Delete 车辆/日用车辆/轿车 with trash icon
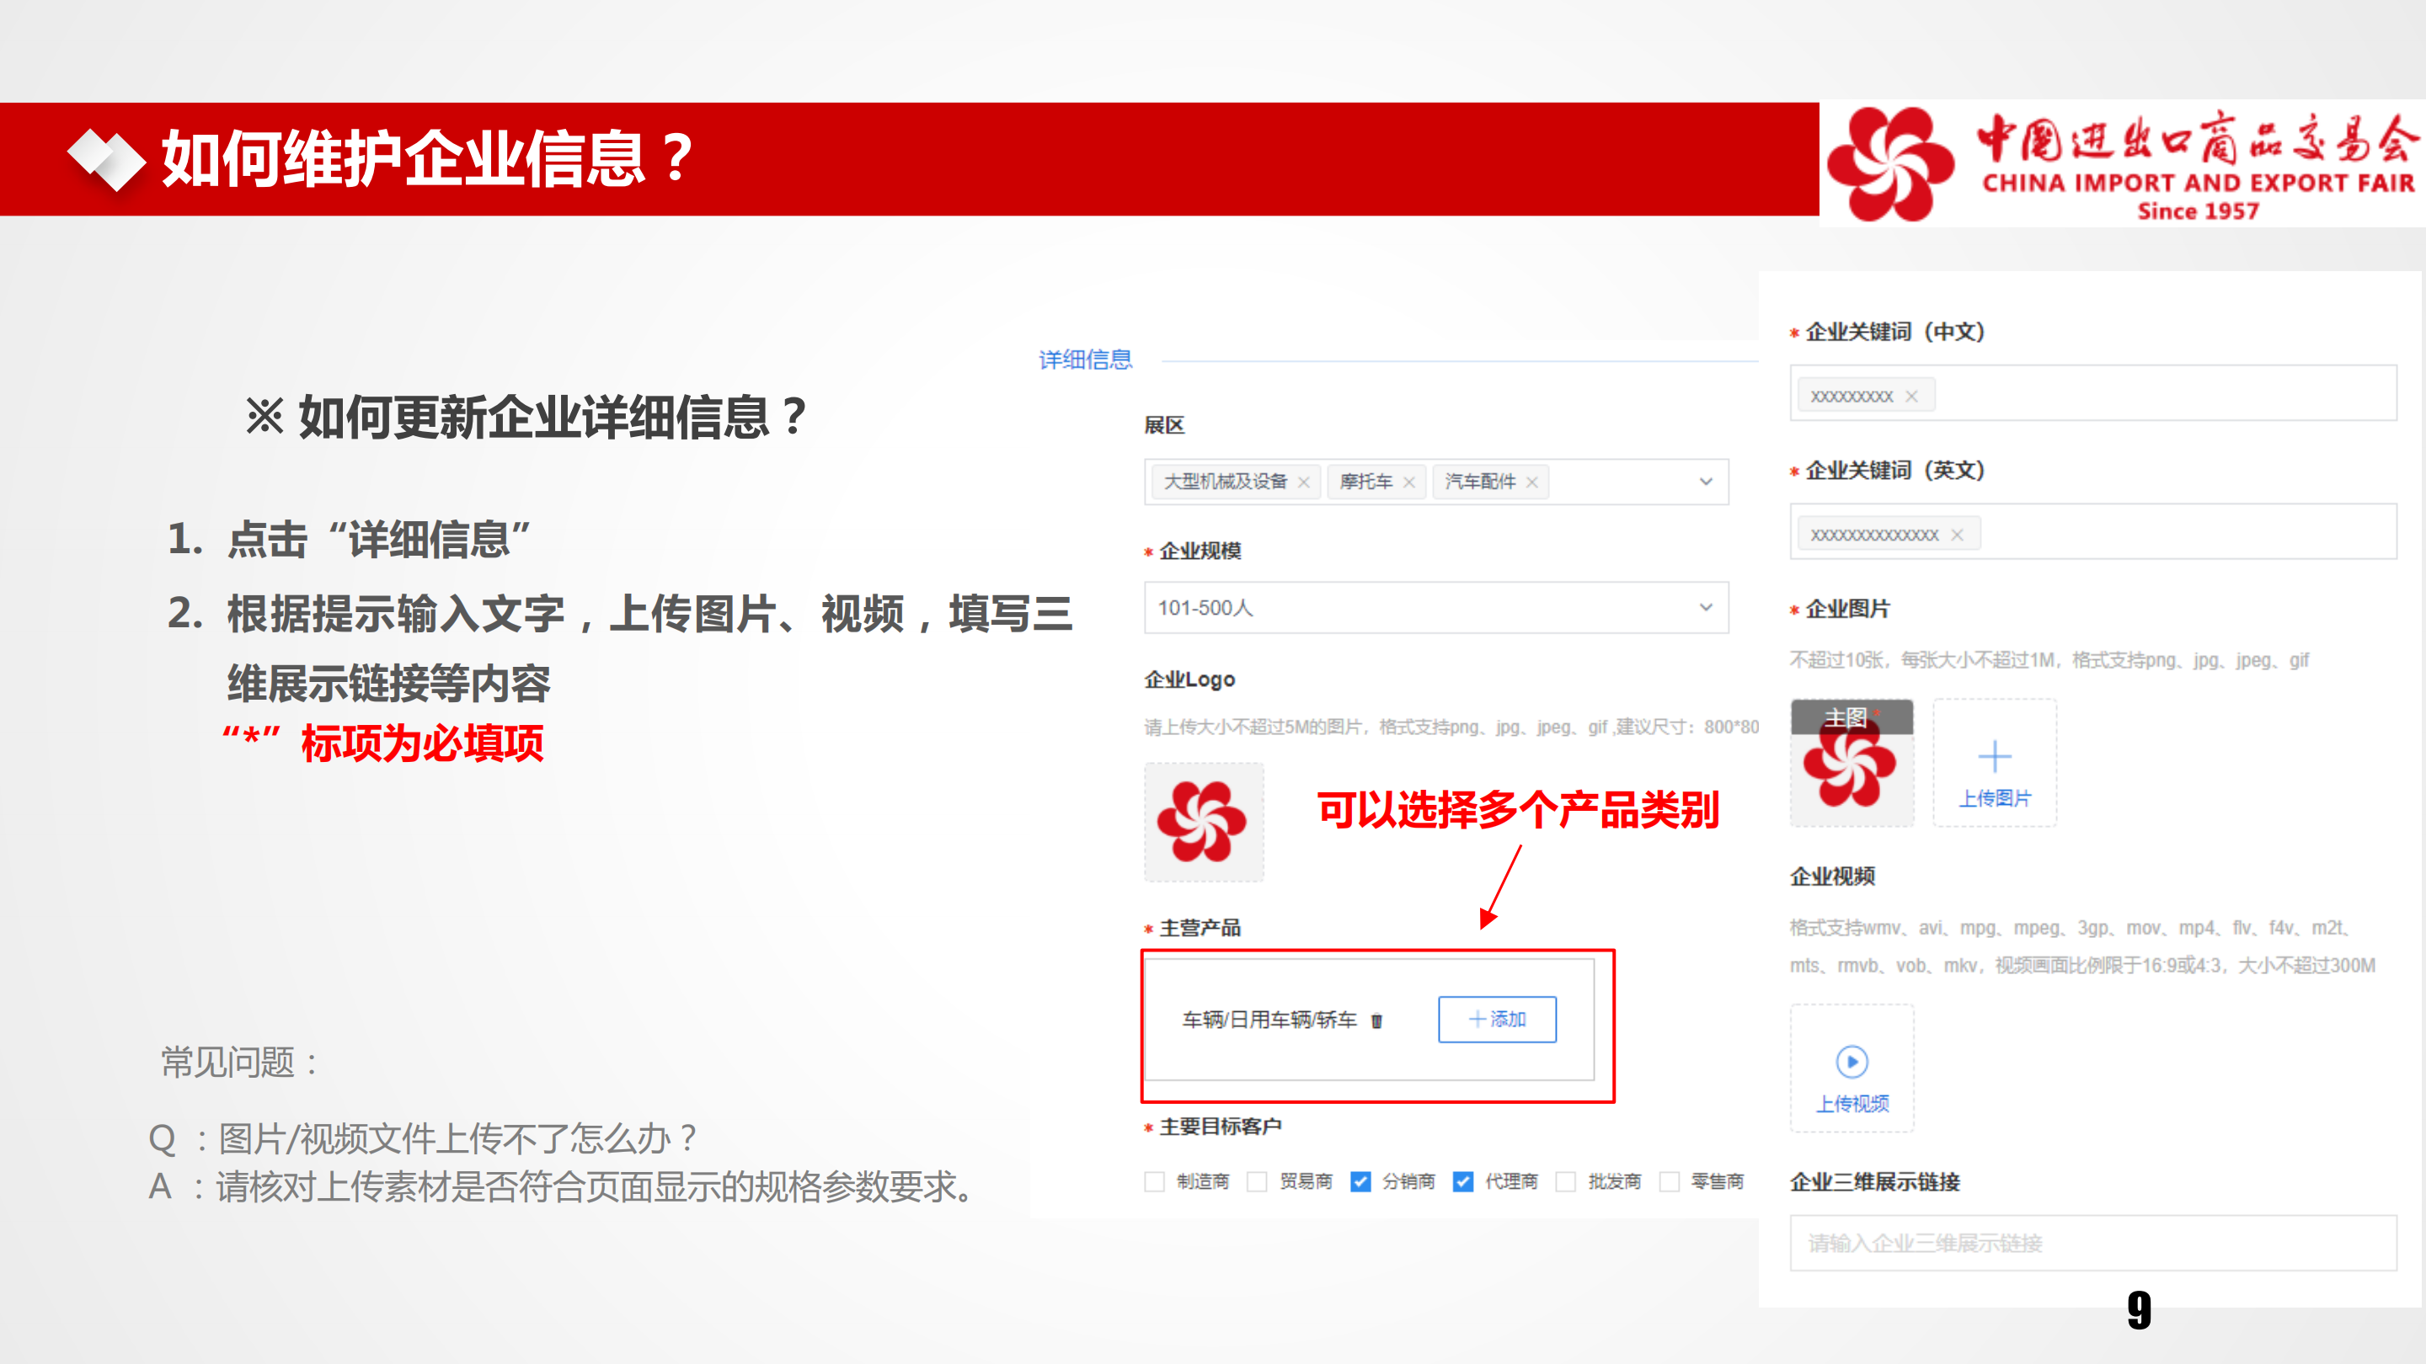Viewport: 2426px width, 1364px height. pos(1377,1020)
